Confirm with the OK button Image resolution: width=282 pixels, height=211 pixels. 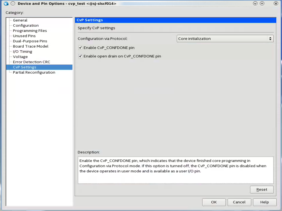pyautogui.click(x=214, y=202)
